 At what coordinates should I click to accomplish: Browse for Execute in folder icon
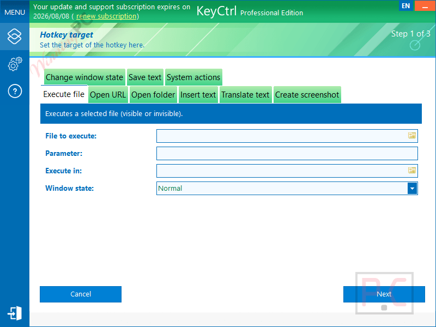412,171
